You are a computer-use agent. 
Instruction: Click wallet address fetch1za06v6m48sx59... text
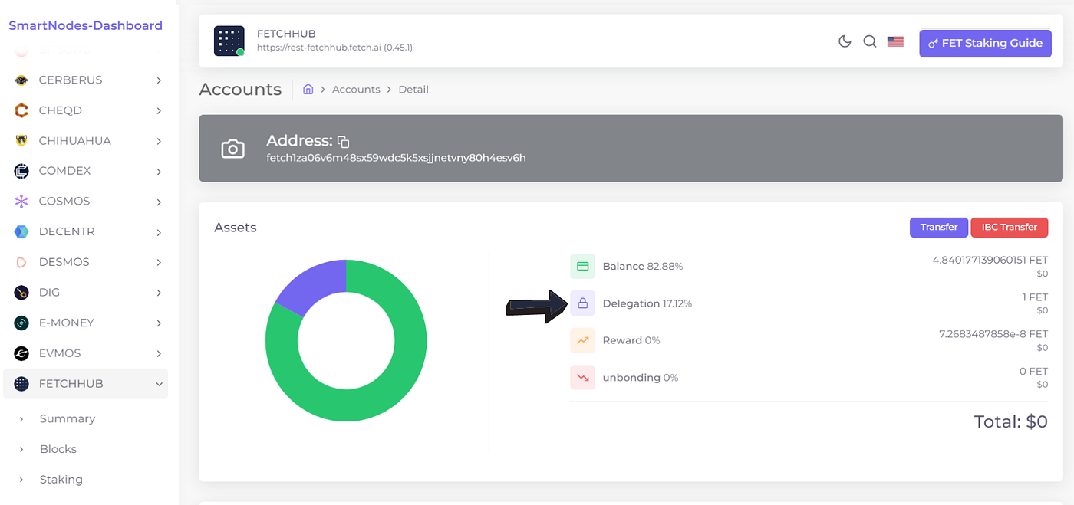396,158
